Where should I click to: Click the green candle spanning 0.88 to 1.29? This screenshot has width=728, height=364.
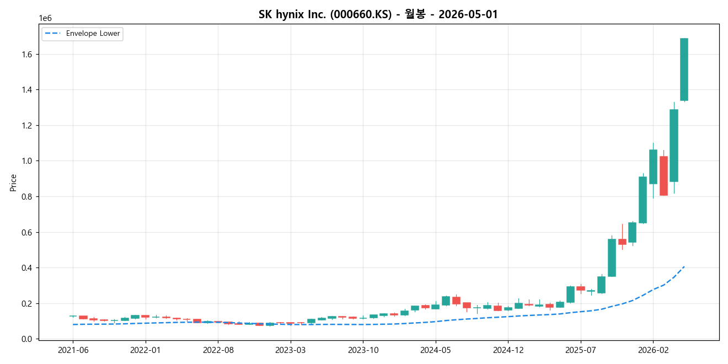674,146
